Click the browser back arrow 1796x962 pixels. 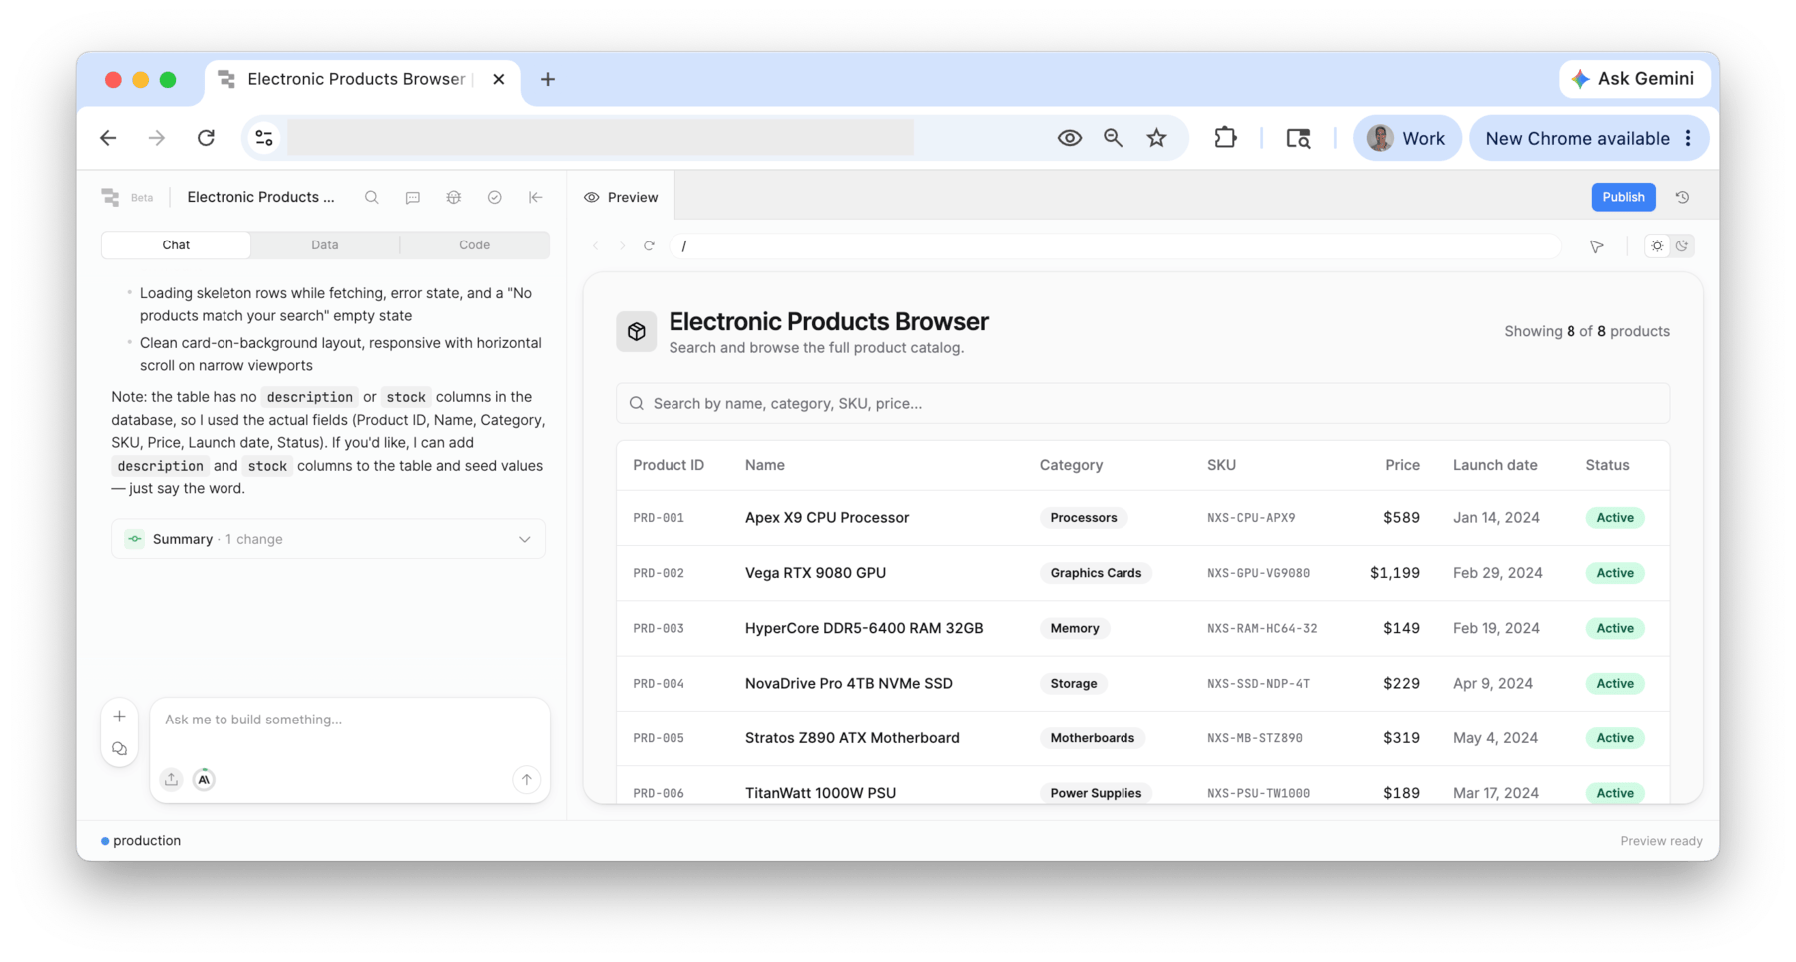tap(108, 138)
